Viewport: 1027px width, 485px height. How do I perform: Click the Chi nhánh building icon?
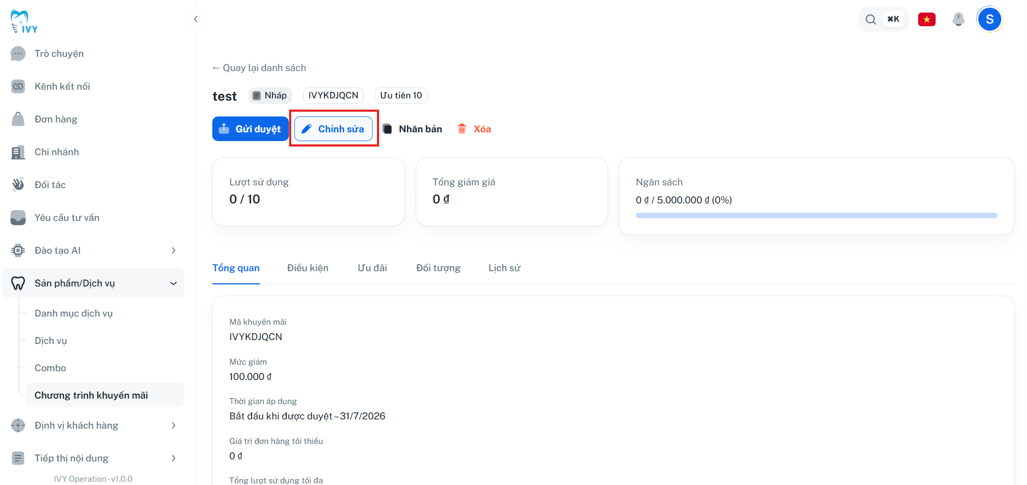click(x=18, y=152)
